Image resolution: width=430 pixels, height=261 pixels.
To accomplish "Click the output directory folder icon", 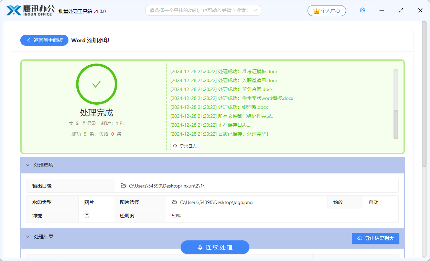I will [123, 186].
